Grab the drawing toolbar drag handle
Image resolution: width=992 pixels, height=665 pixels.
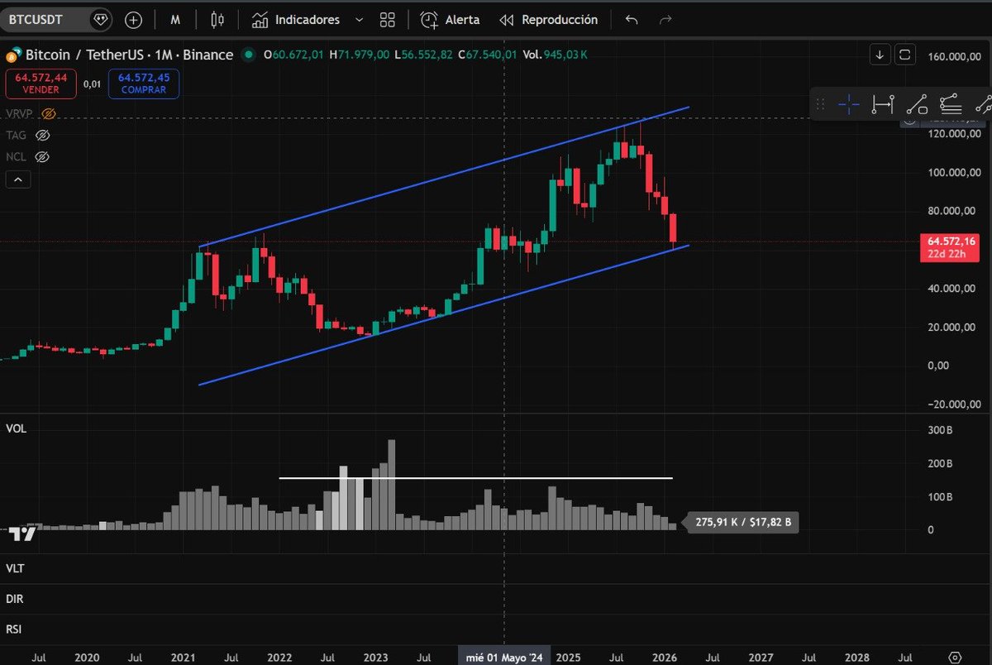(820, 104)
